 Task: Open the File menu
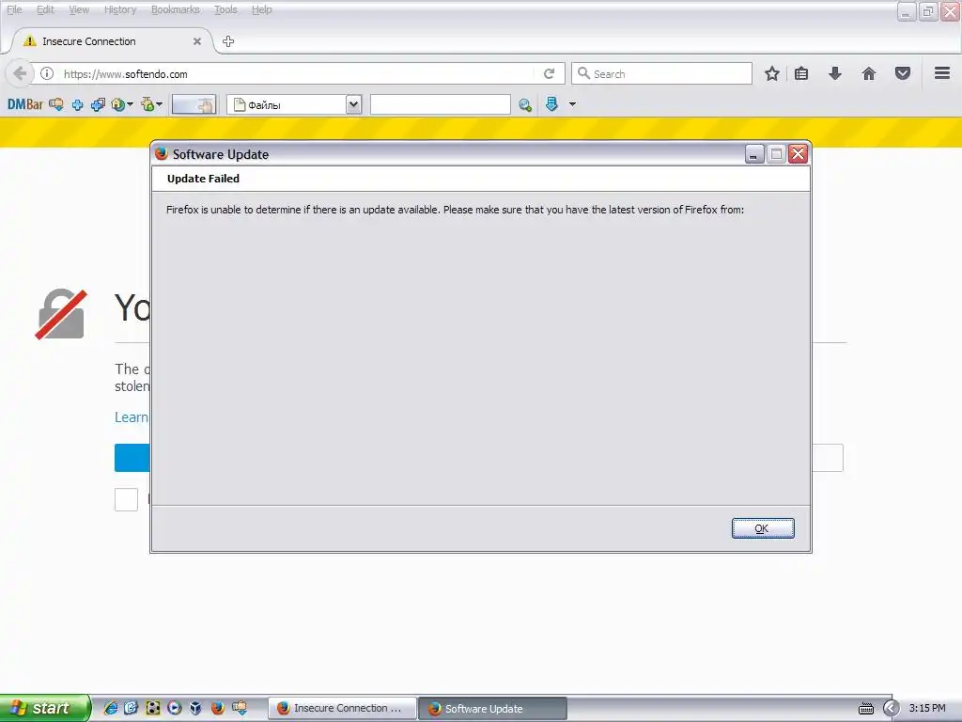[x=14, y=9]
